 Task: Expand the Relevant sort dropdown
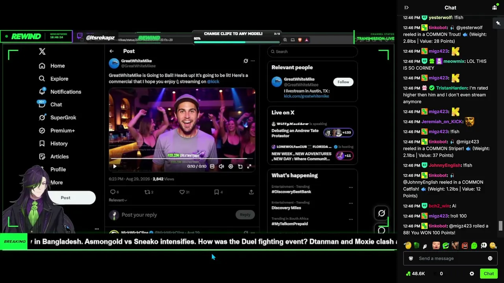tap(118, 200)
